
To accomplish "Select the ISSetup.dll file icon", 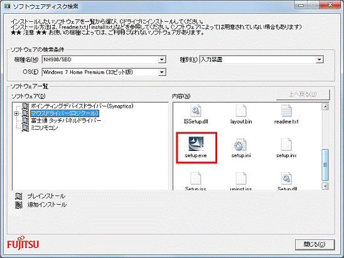I will click(x=196, y=111).
